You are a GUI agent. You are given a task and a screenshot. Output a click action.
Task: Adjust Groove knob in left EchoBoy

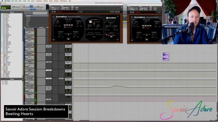tap(90, 27)
